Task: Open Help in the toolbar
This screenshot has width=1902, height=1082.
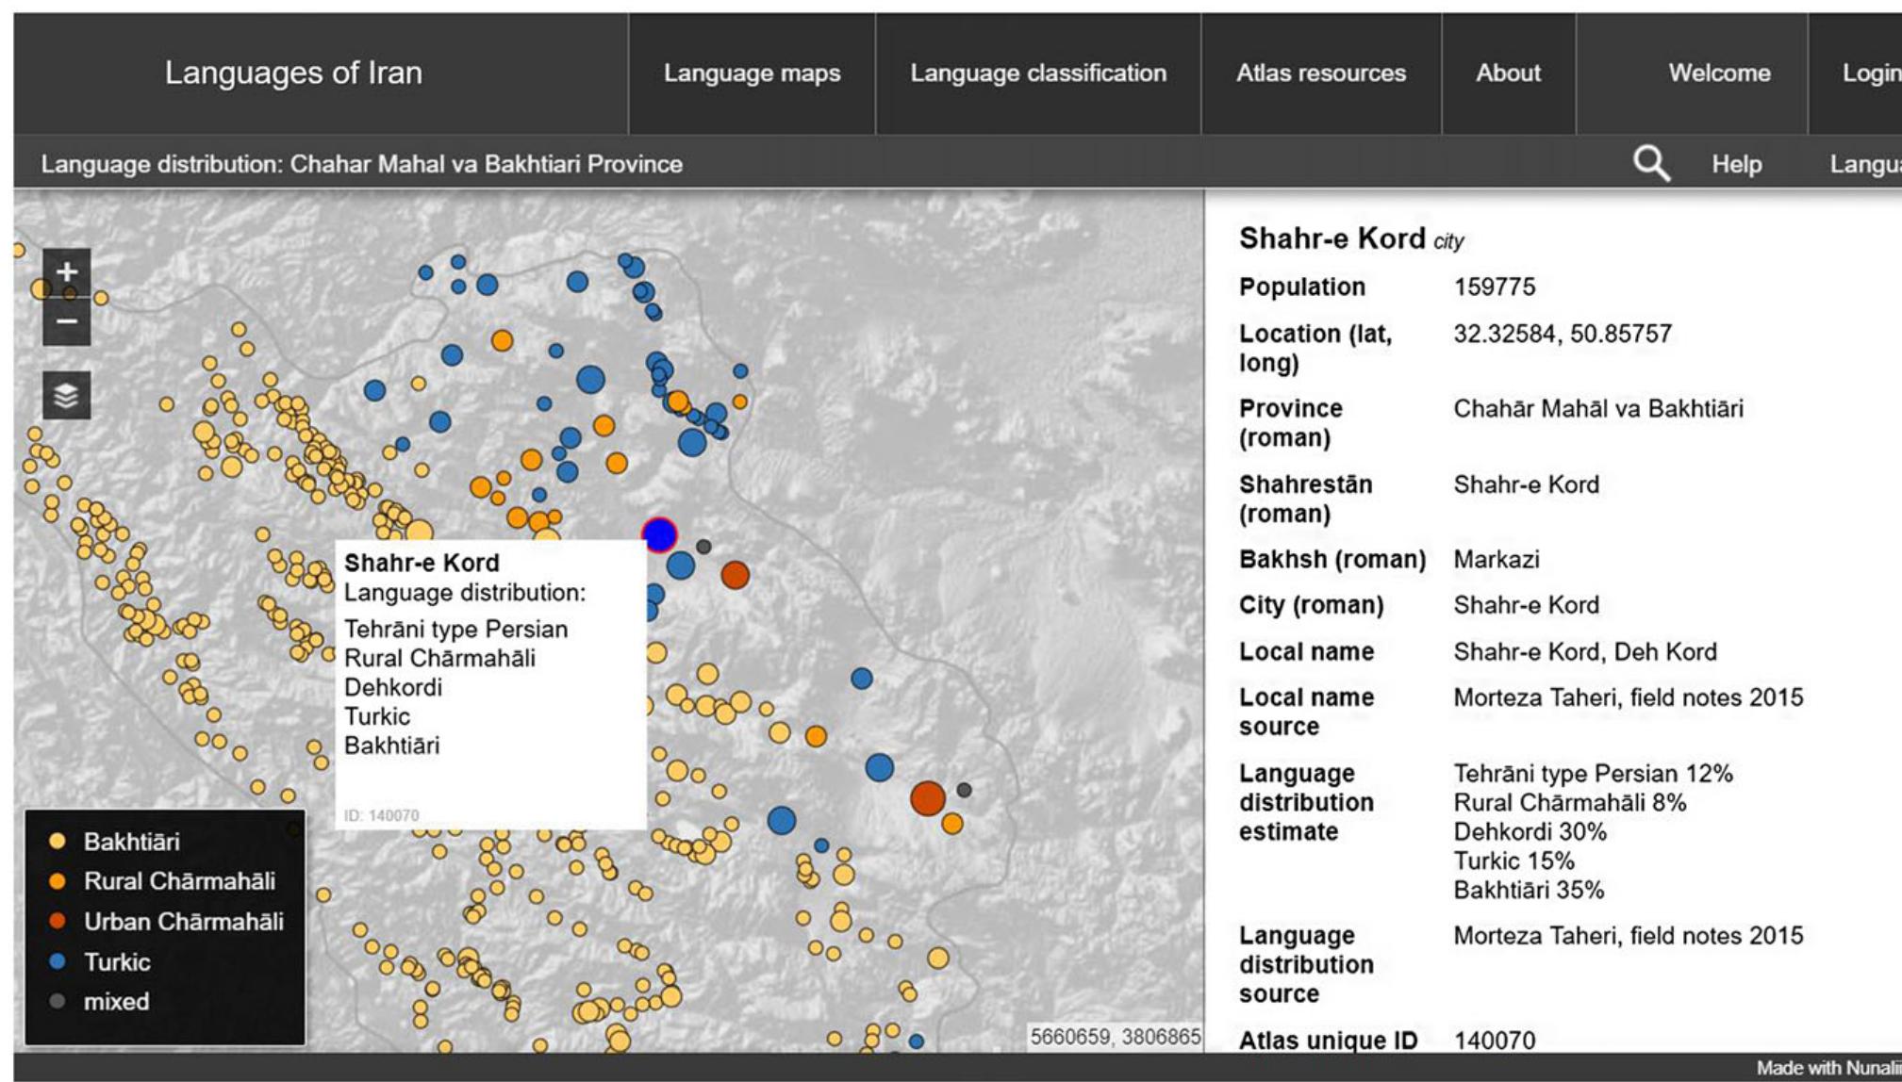Action: point(1737,164)
